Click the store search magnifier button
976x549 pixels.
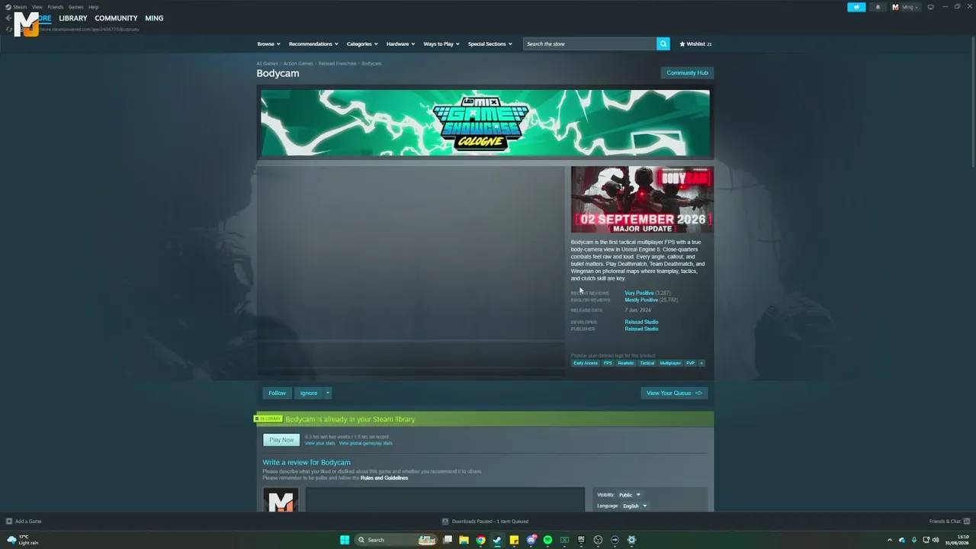[663, 43]
